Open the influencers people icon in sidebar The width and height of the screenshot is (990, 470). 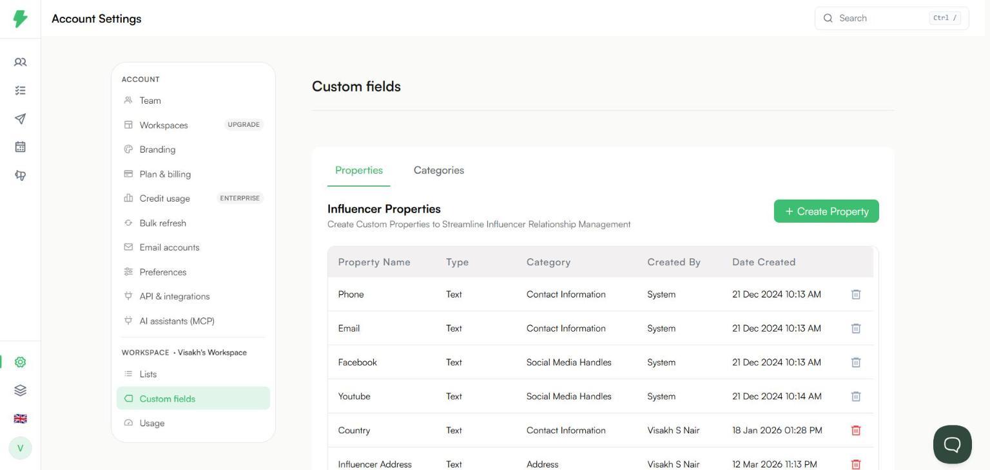point(20,62)
